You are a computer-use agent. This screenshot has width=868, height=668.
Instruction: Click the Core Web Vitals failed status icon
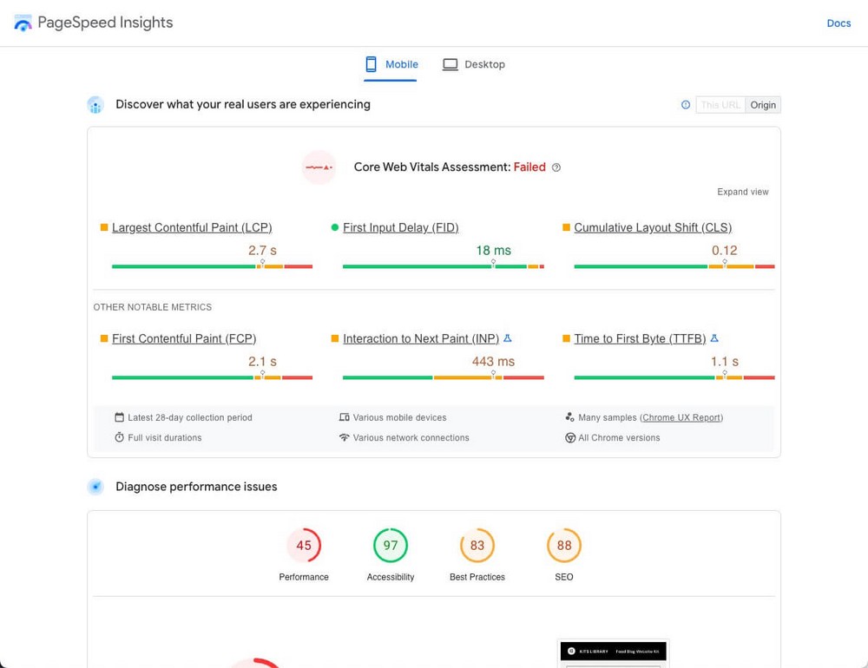319,167
